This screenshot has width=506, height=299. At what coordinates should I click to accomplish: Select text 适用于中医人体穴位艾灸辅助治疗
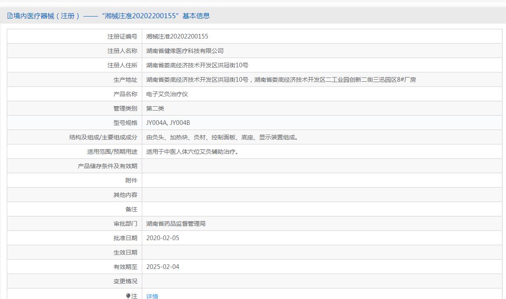193,152
